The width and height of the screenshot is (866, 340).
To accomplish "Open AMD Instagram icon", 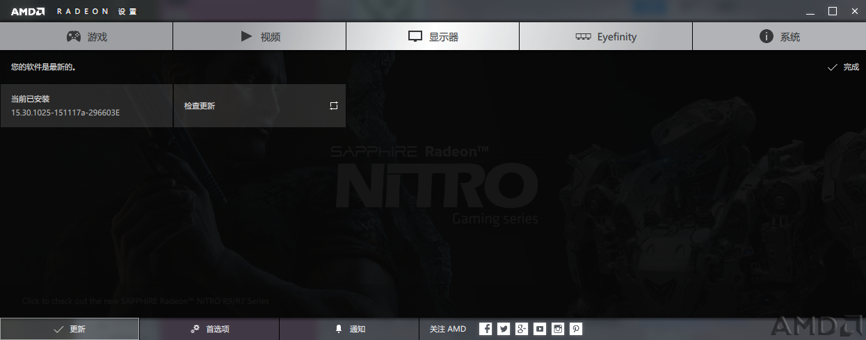I will pos(558,329).
